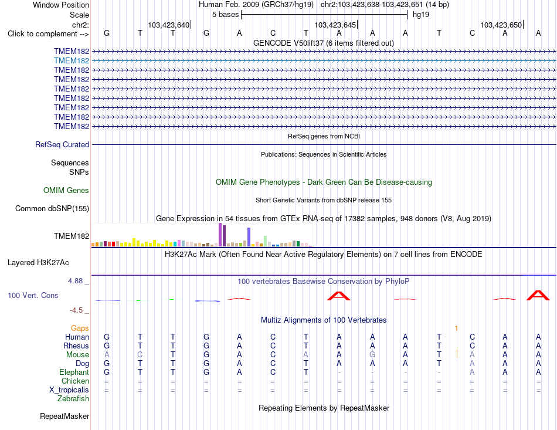Screen dimensions: 557x430
Task: Click the 'Common dbSNP(155)' track label
Action: tap(52, 209)
